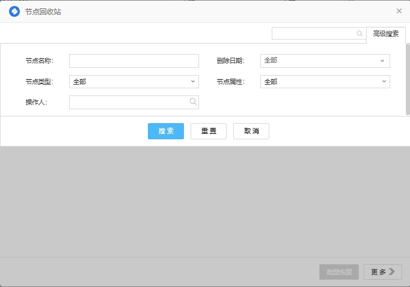
Task: Click the 删除日期 label
Action: pyautogui.click(x=230, y=61)
